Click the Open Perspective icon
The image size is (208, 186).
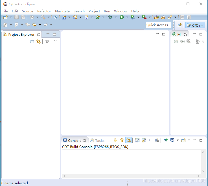(x=179, y=25)
